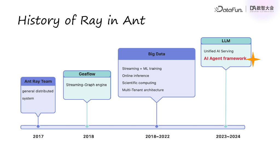Click the Scientific computing line

(x=139, y=83)
